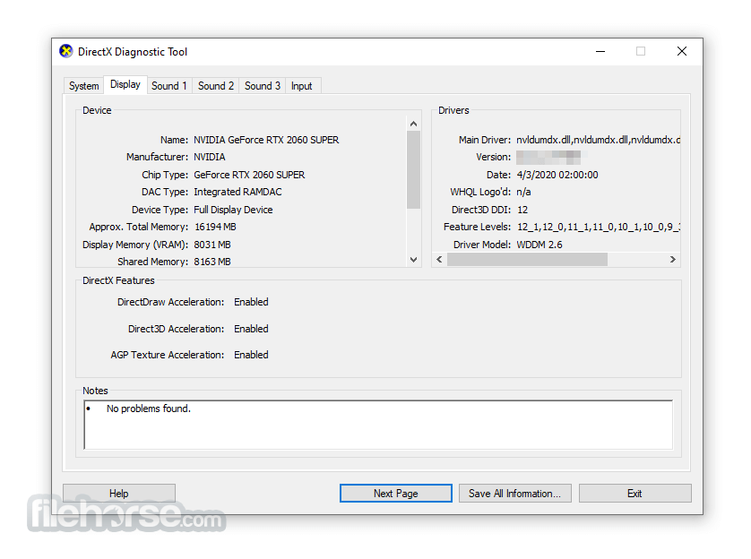The height and width of the screenshot is (559, 751).
Task: Switch to the Input tab
Action: 302,86
